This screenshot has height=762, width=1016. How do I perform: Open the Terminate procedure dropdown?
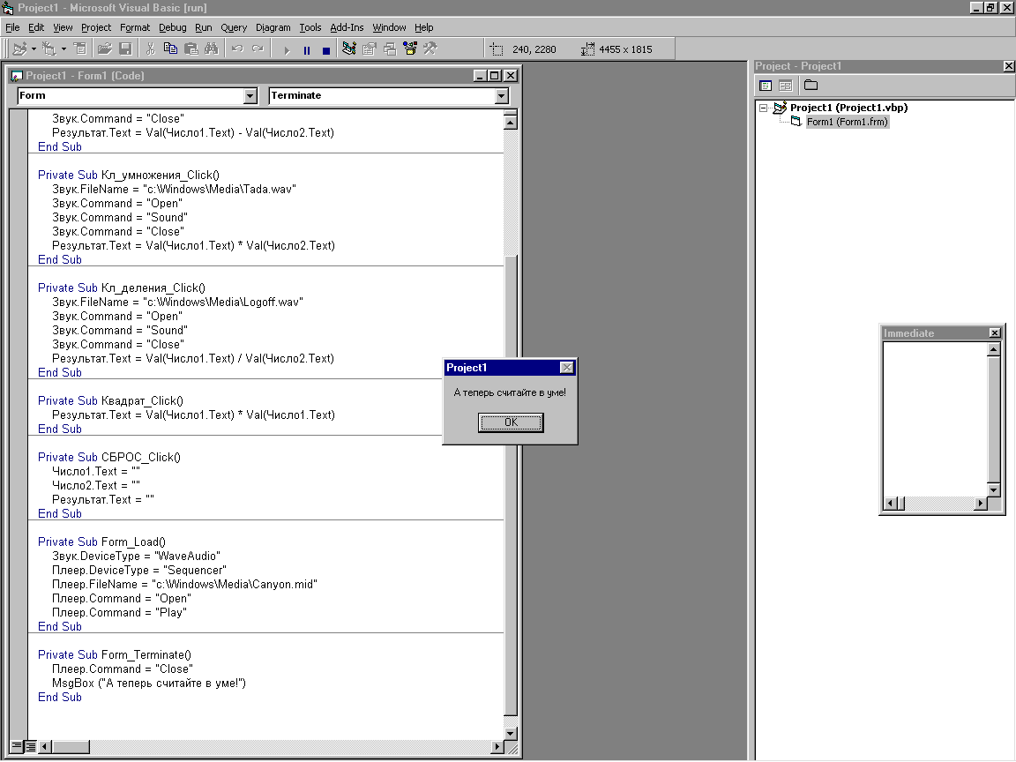point(502,96)
